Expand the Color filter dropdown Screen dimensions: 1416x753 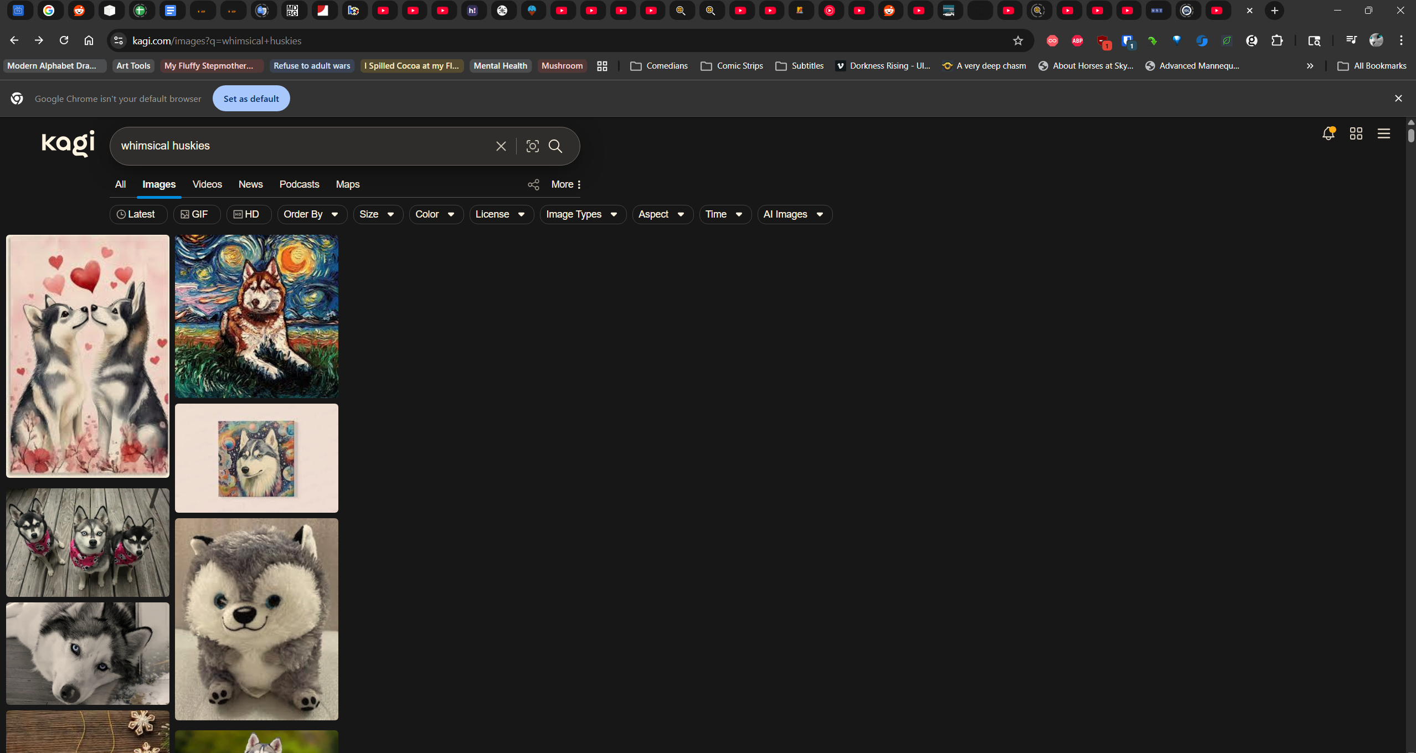(x=435, y=215)
